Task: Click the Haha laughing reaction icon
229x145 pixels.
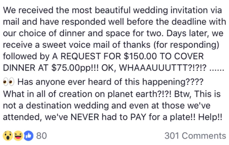Action: coord(18,136)
